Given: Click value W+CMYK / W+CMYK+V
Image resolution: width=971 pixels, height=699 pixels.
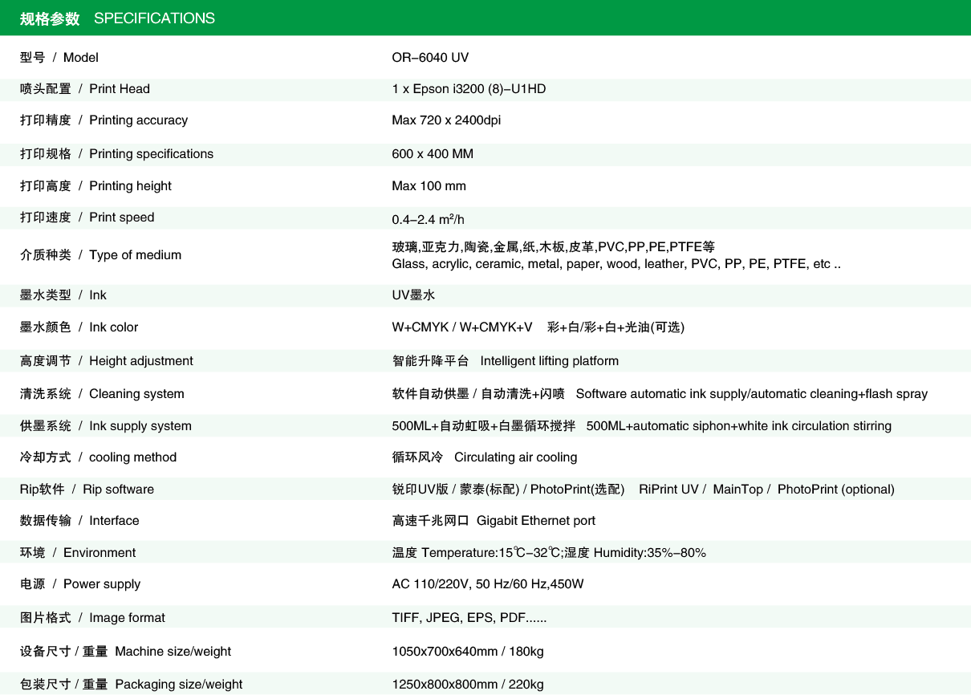Looking at the screenshot, I should pos(462,327).
